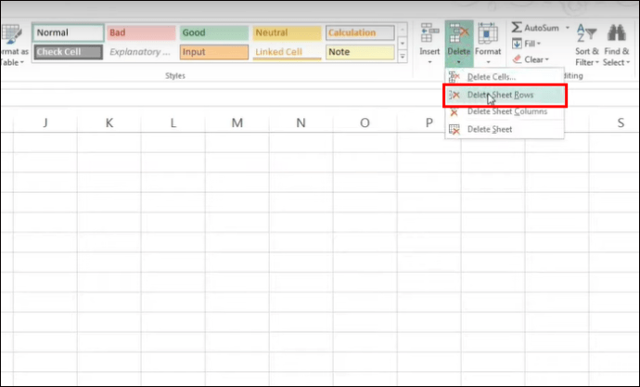
Task: Expand the AutoSum dropdown arrow
Action: (x=568, y=28)
